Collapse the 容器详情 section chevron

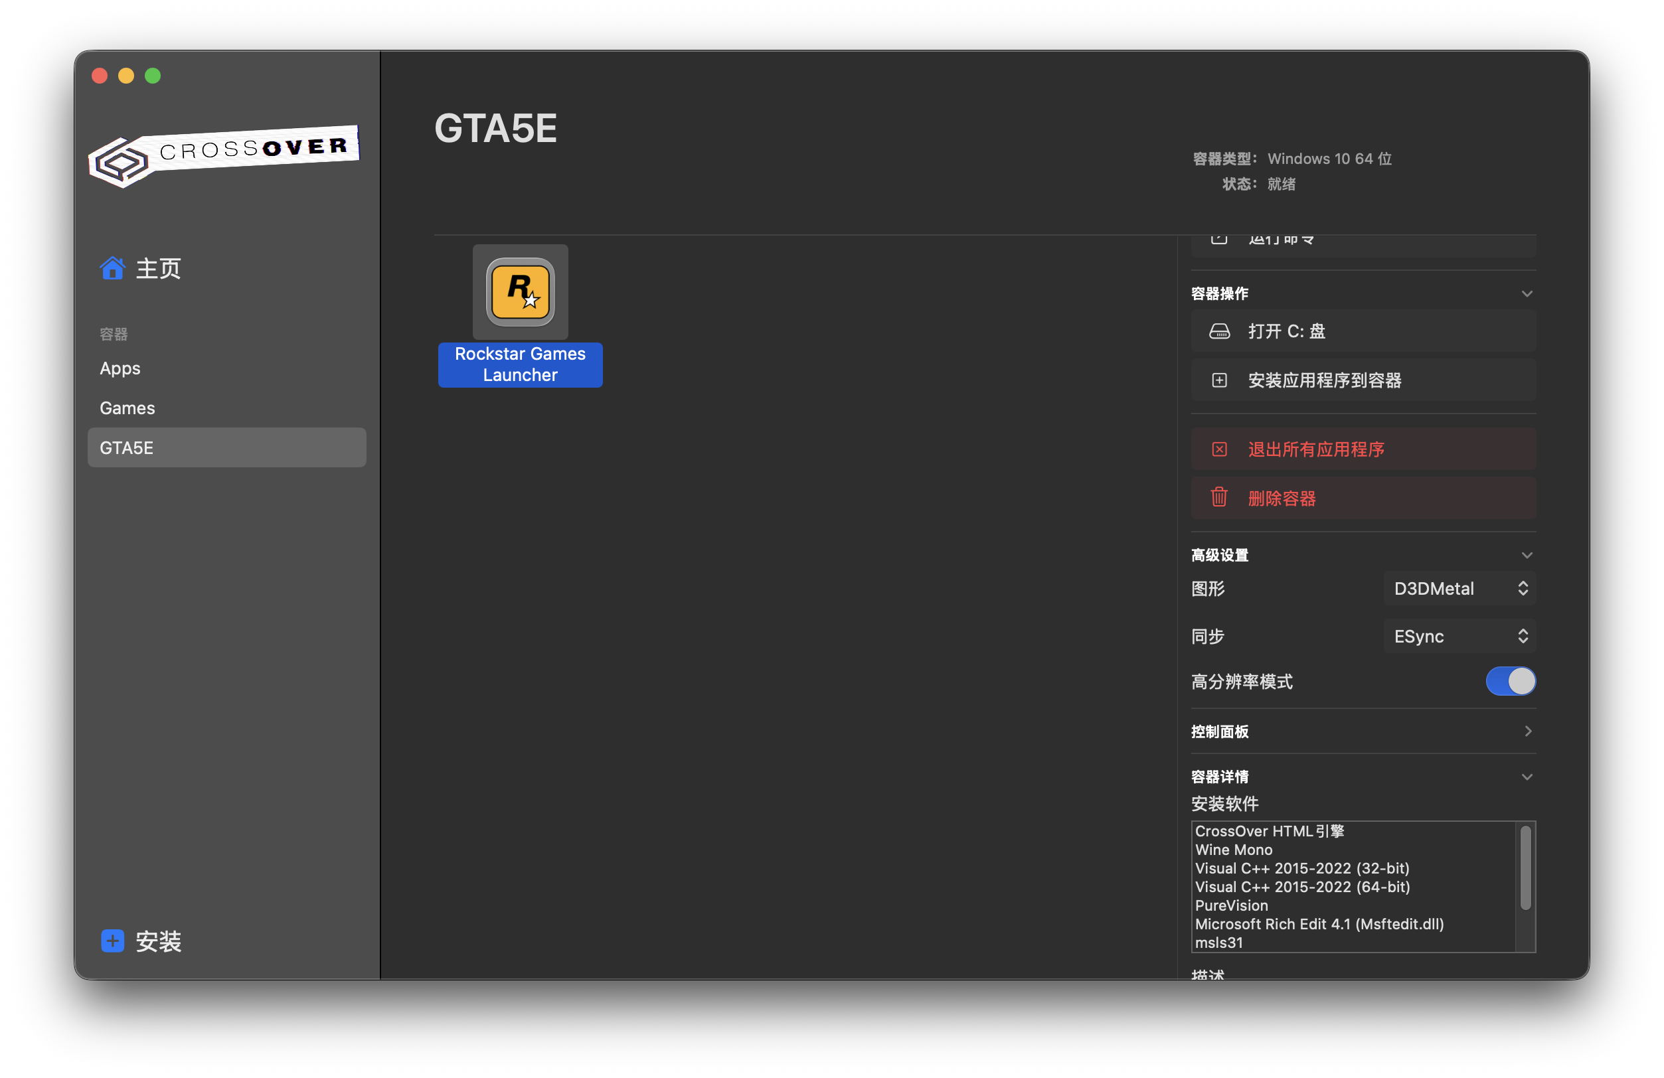pyautogui.click(x=1527, y=777)
